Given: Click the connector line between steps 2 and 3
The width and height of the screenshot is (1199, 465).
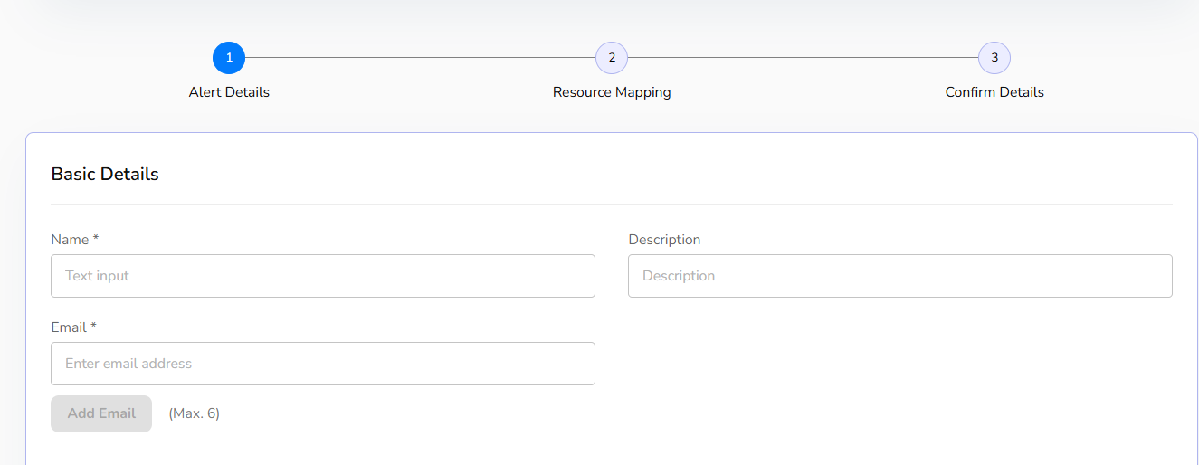Looking at the screenshot, I should click(803, 58).
